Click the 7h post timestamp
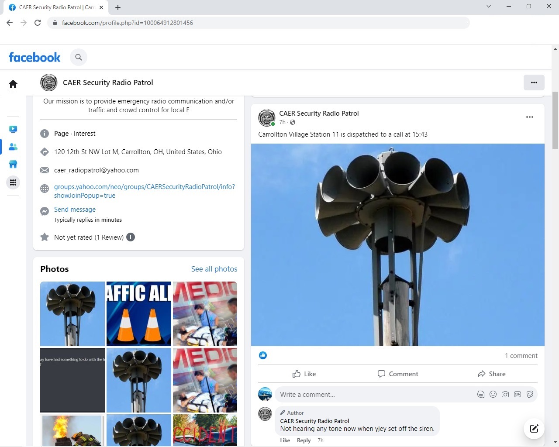The image size is (559, 447). (x=283, y=122)
